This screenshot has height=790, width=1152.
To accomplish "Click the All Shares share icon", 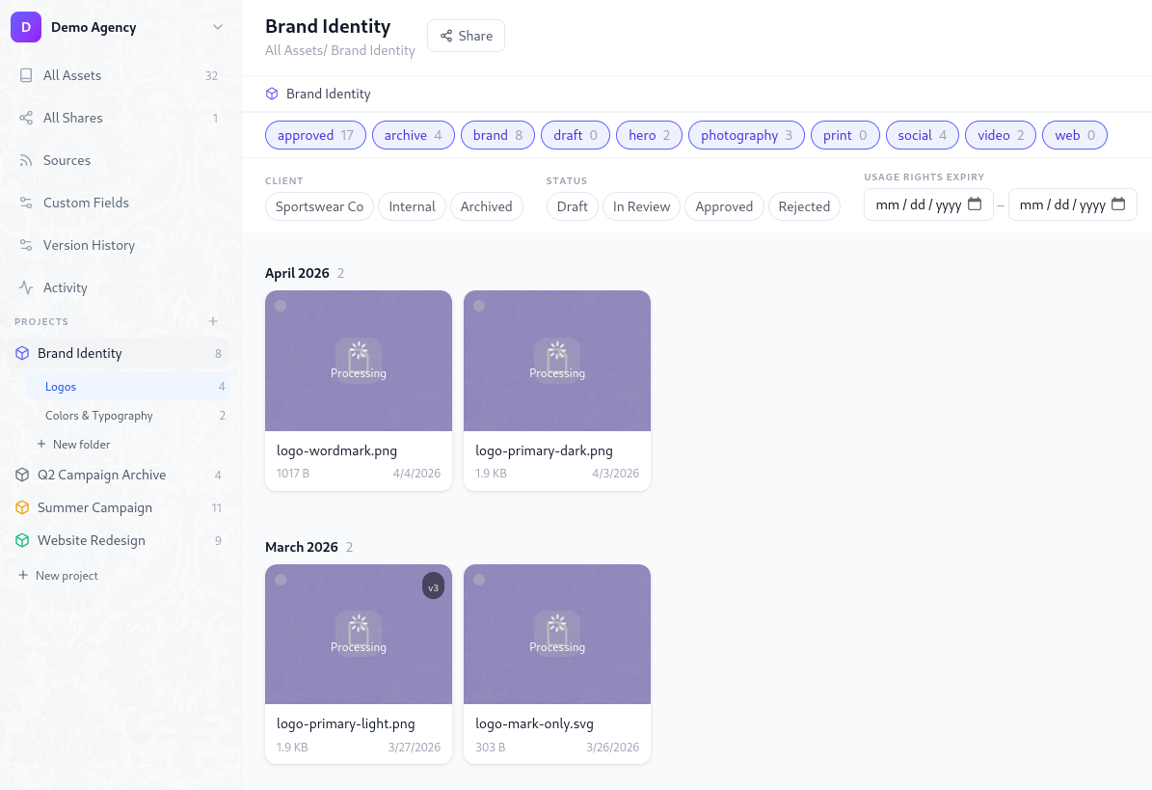I will 26,118.
